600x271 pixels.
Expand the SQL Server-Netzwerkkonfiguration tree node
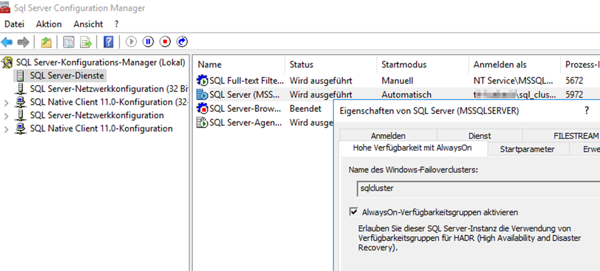[6, 116]
